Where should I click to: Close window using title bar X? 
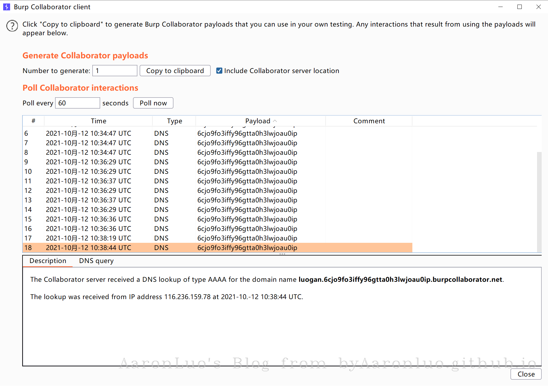pyautogui.click(x=538, y=7)
